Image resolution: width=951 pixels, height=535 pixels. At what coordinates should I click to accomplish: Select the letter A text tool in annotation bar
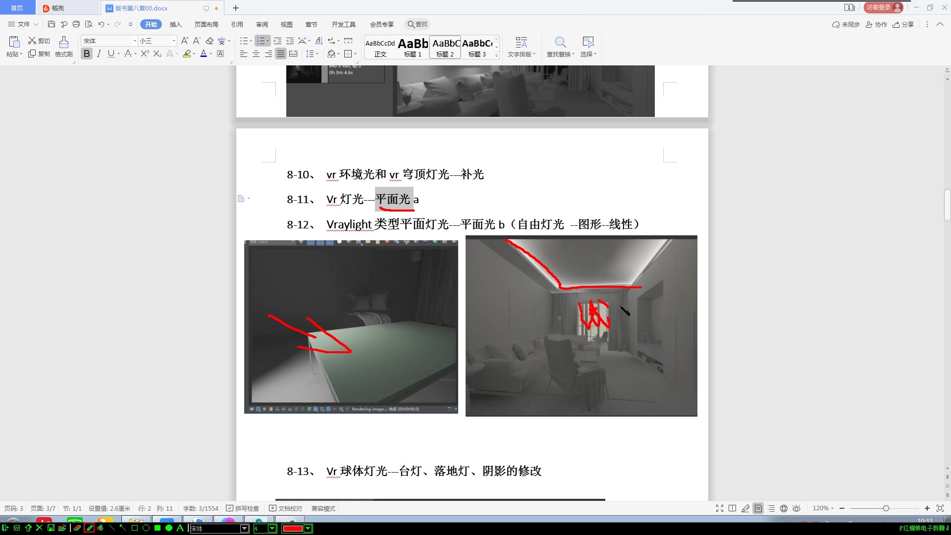[x=180, y=528]
